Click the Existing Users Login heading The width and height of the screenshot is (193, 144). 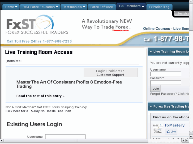(34, 124)
